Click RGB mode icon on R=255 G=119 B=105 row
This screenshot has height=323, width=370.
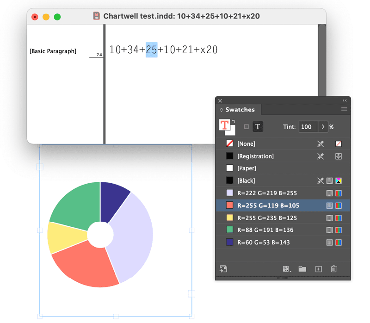pos(339,205)
